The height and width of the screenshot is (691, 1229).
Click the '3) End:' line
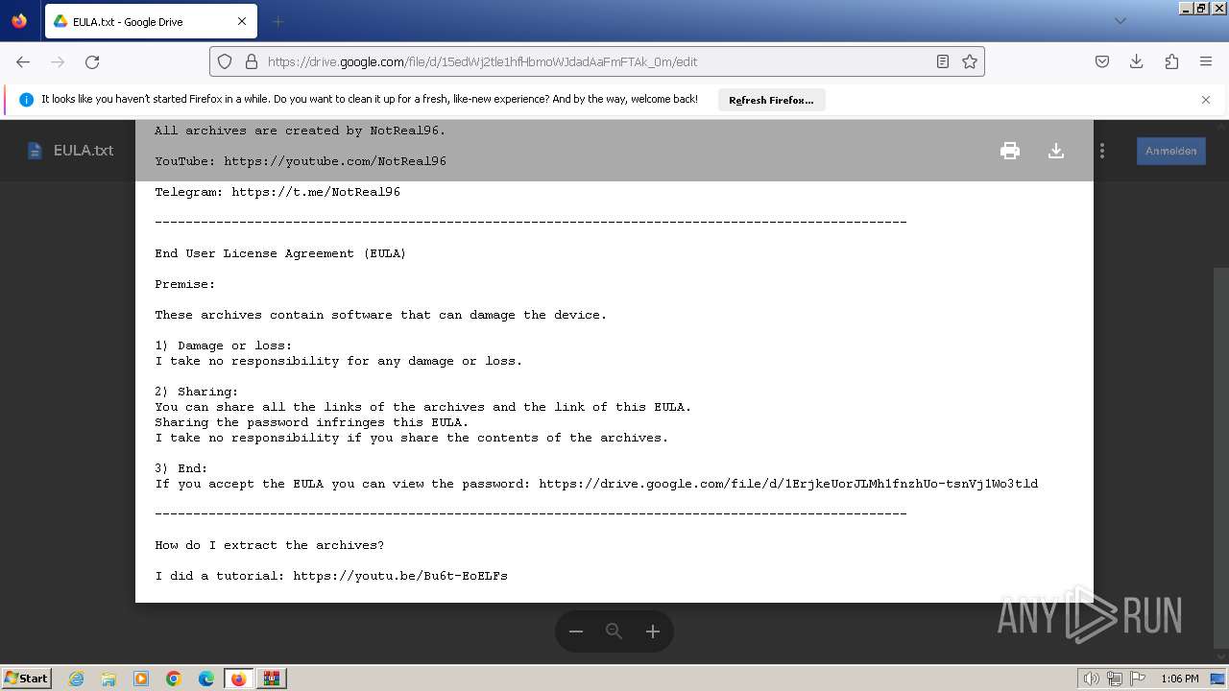coord(181,468)
